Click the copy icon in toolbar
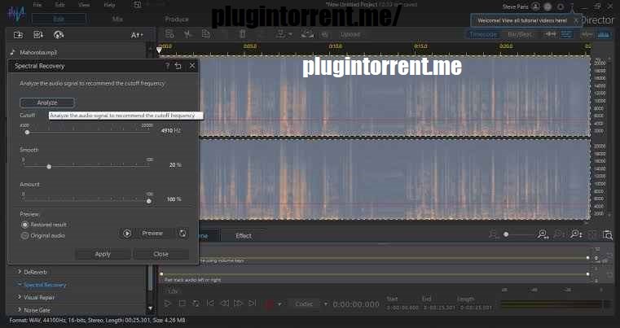 click(206, 34)
